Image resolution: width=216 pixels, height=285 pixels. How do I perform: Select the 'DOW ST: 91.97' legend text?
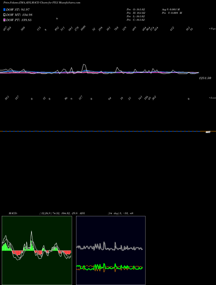tap(18, 9)
